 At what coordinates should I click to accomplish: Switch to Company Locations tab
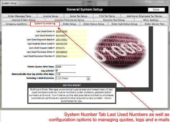16,24
